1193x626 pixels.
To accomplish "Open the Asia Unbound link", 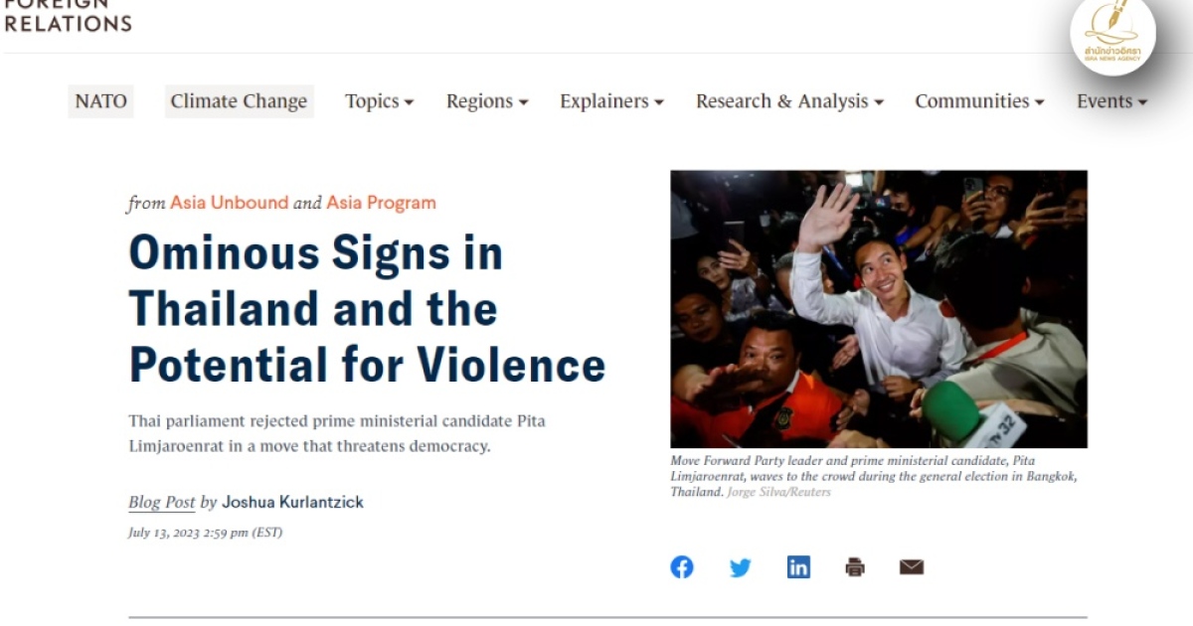I will coord(230,203).
